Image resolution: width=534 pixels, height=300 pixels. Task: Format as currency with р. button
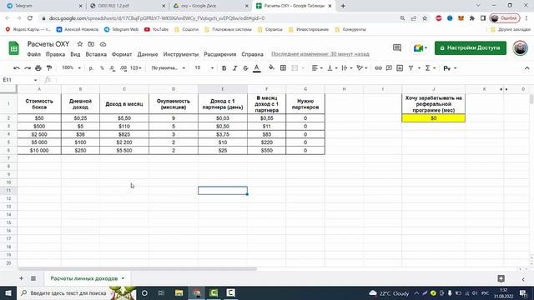[91, 68]
